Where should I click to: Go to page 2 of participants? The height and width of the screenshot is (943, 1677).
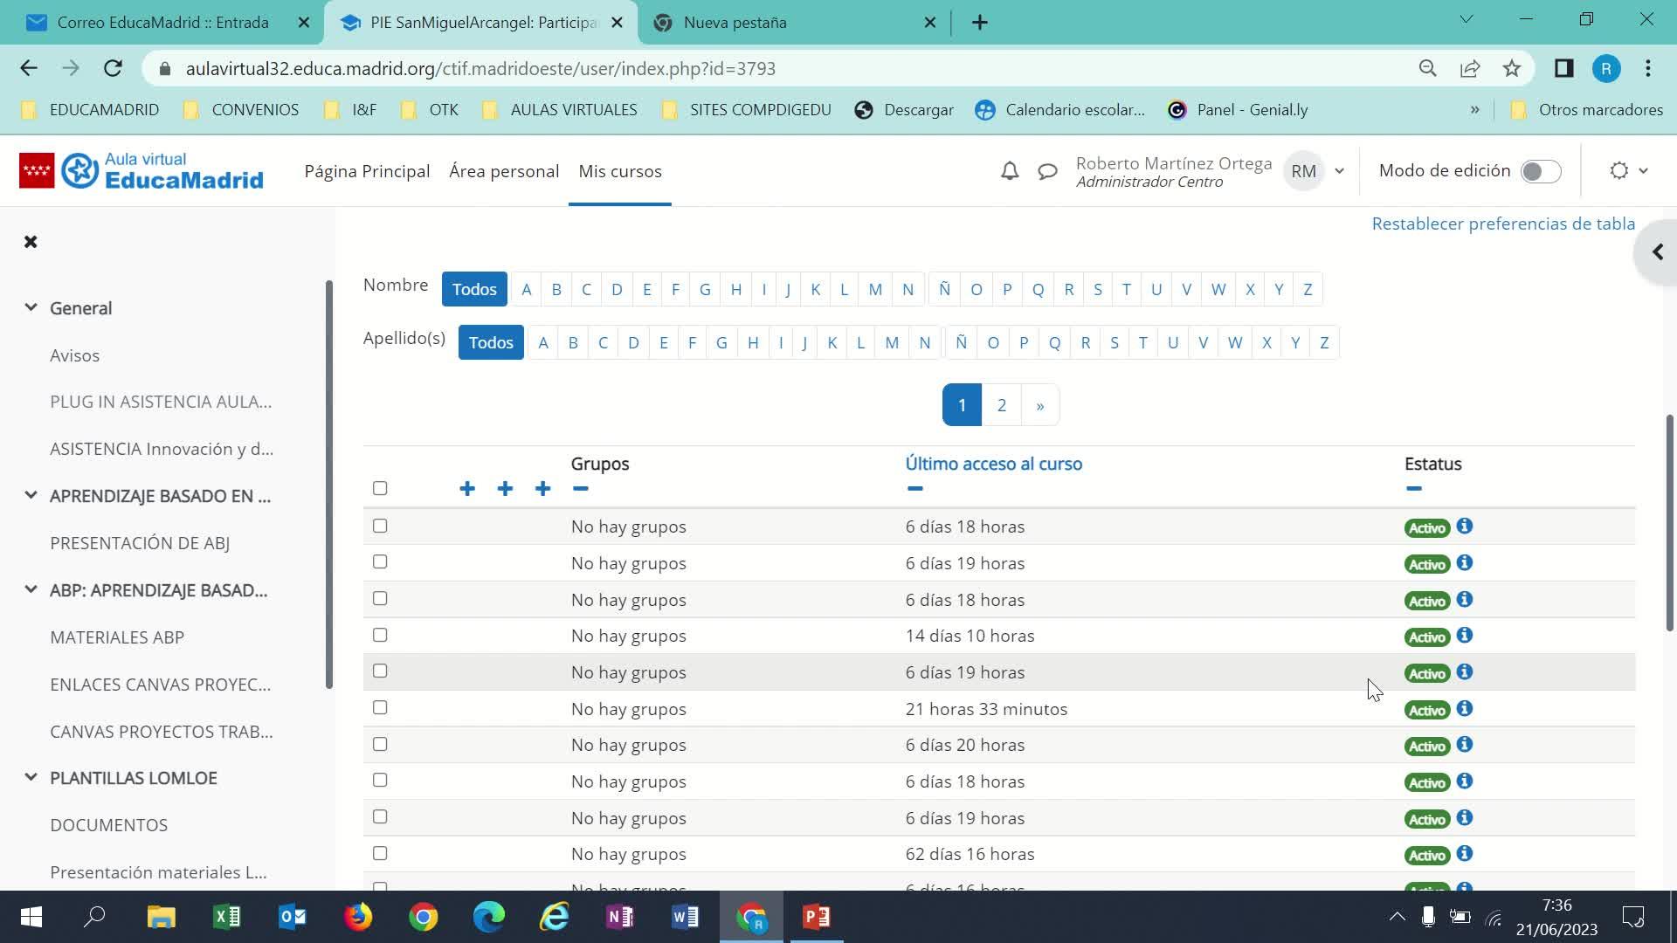[x=1002, y=405]
